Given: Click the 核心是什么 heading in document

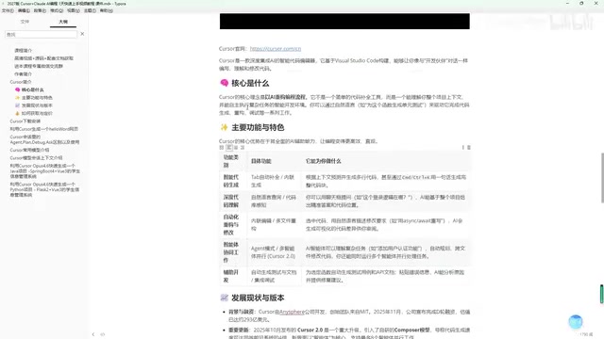Looking at the screenshot, I should point(250,83).
